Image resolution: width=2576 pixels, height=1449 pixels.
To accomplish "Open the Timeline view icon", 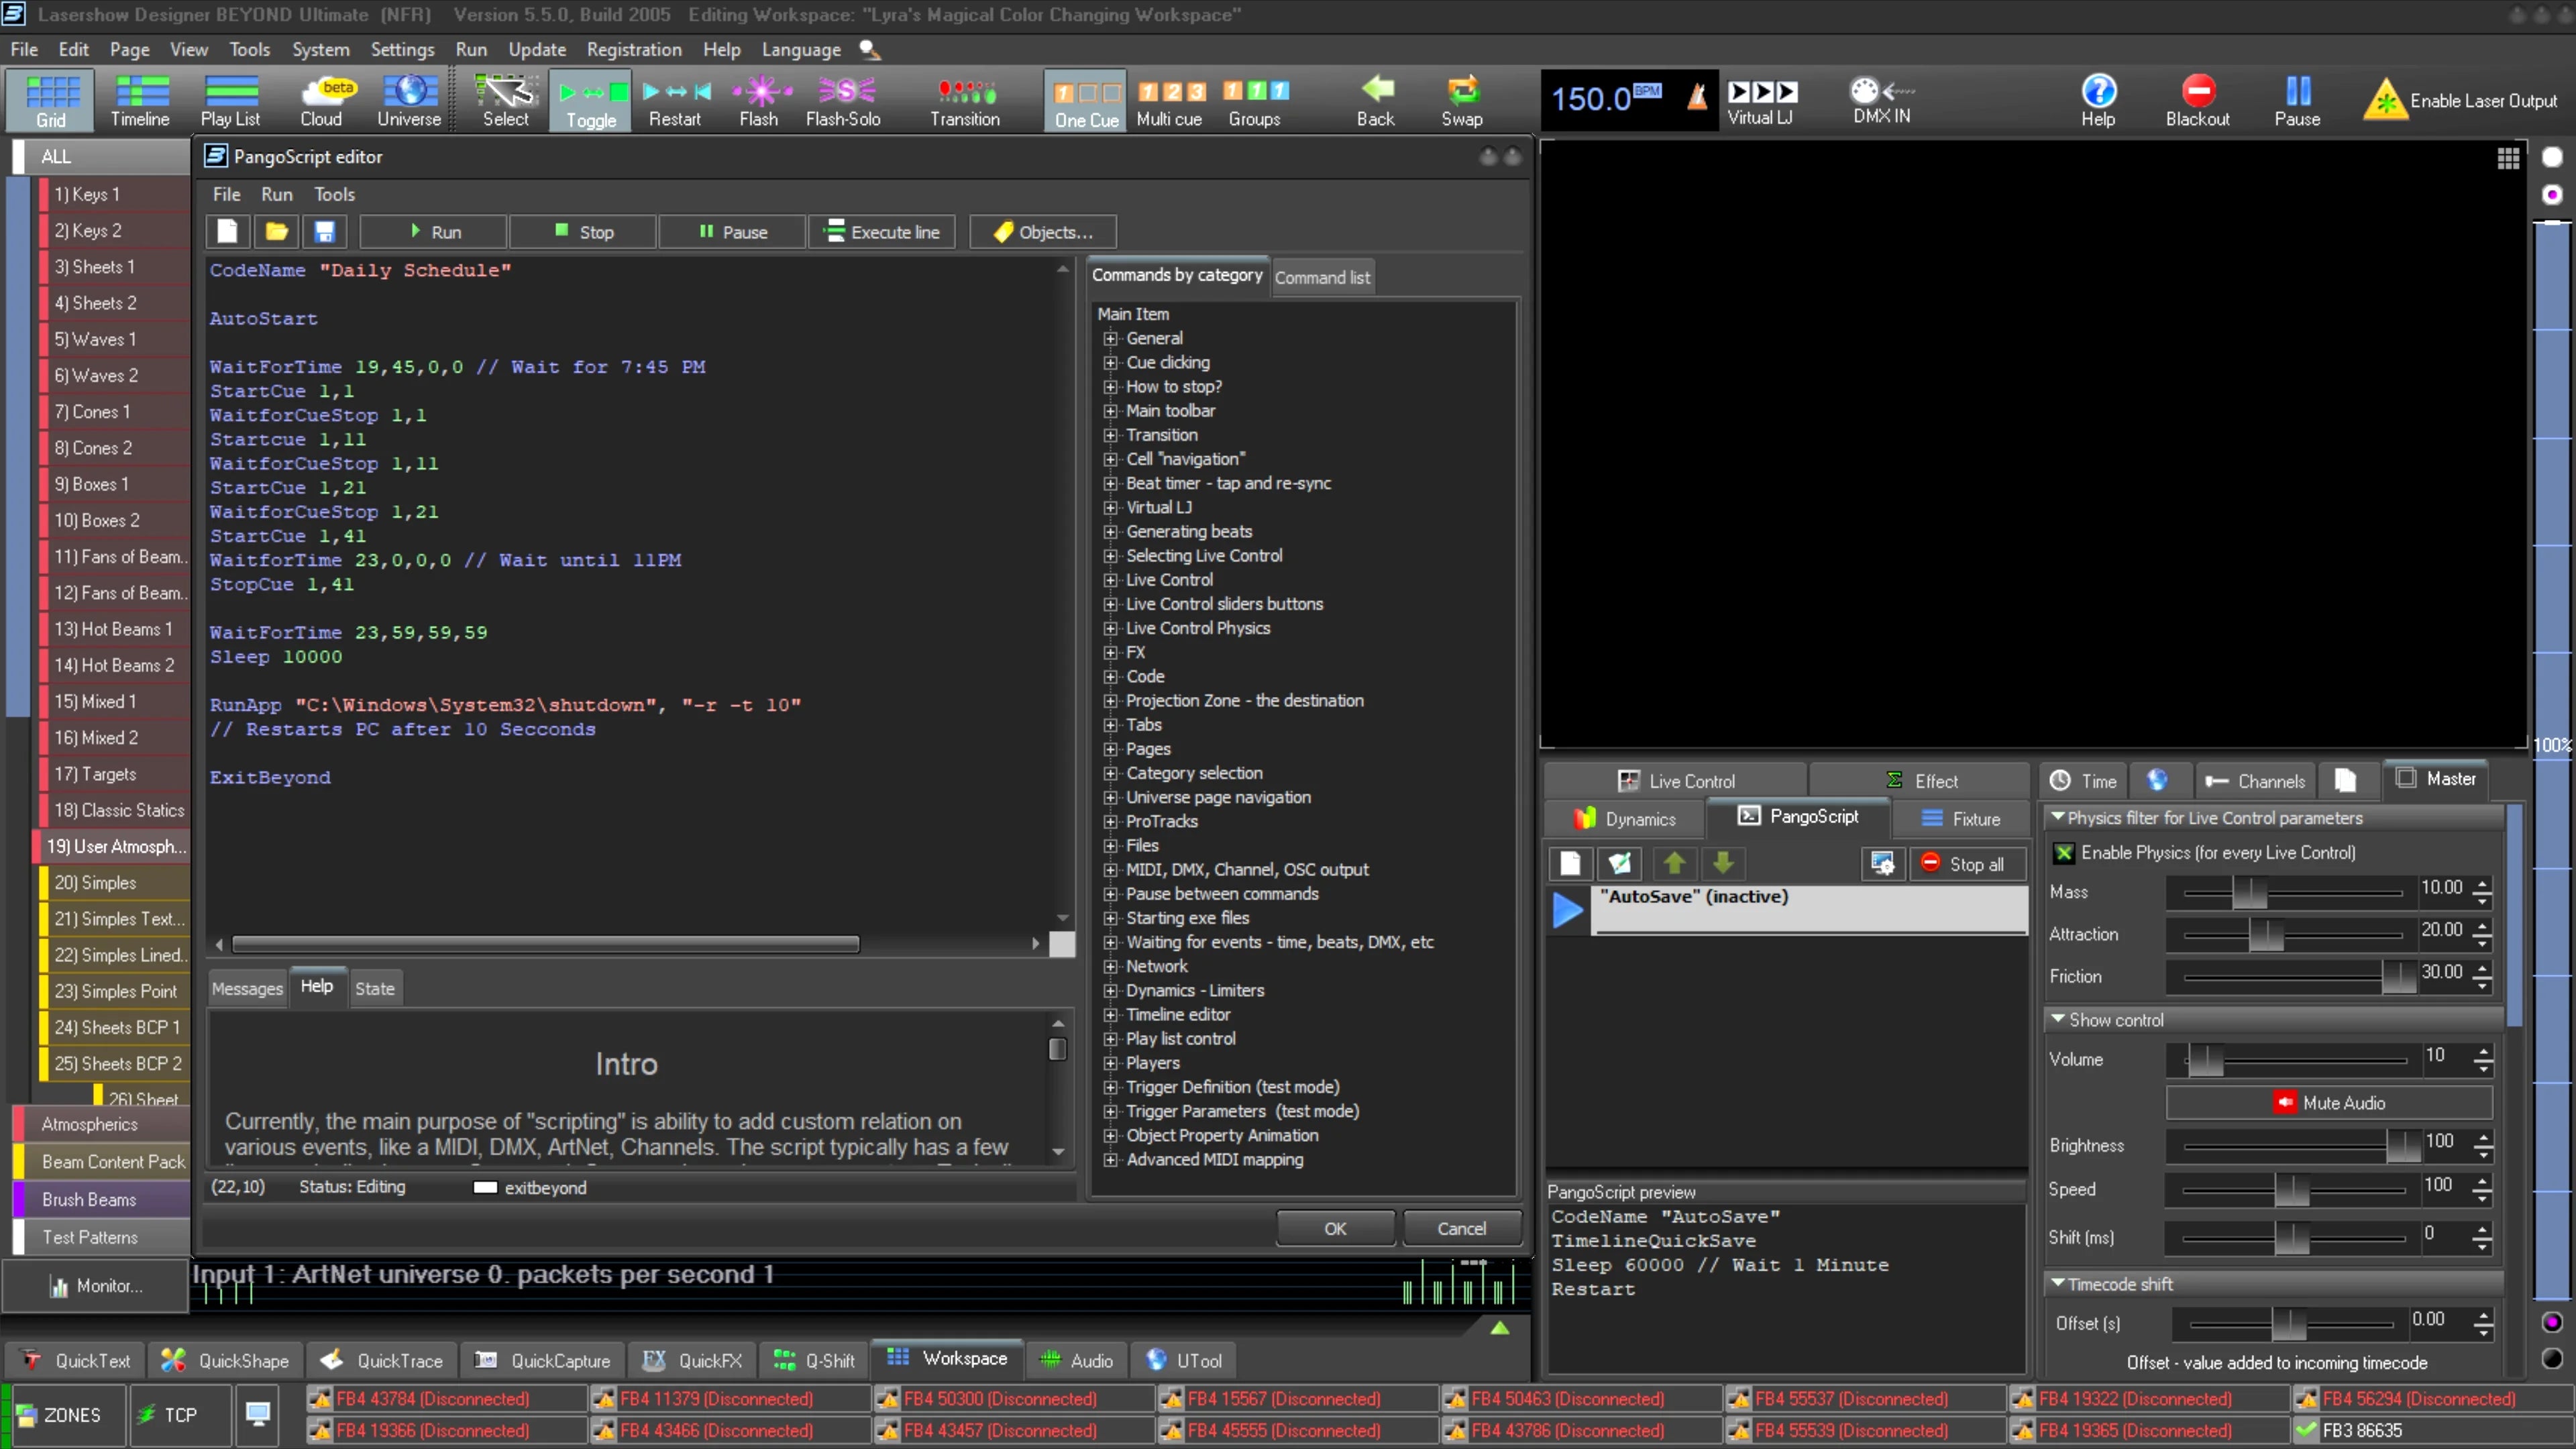I will point(140,92).
